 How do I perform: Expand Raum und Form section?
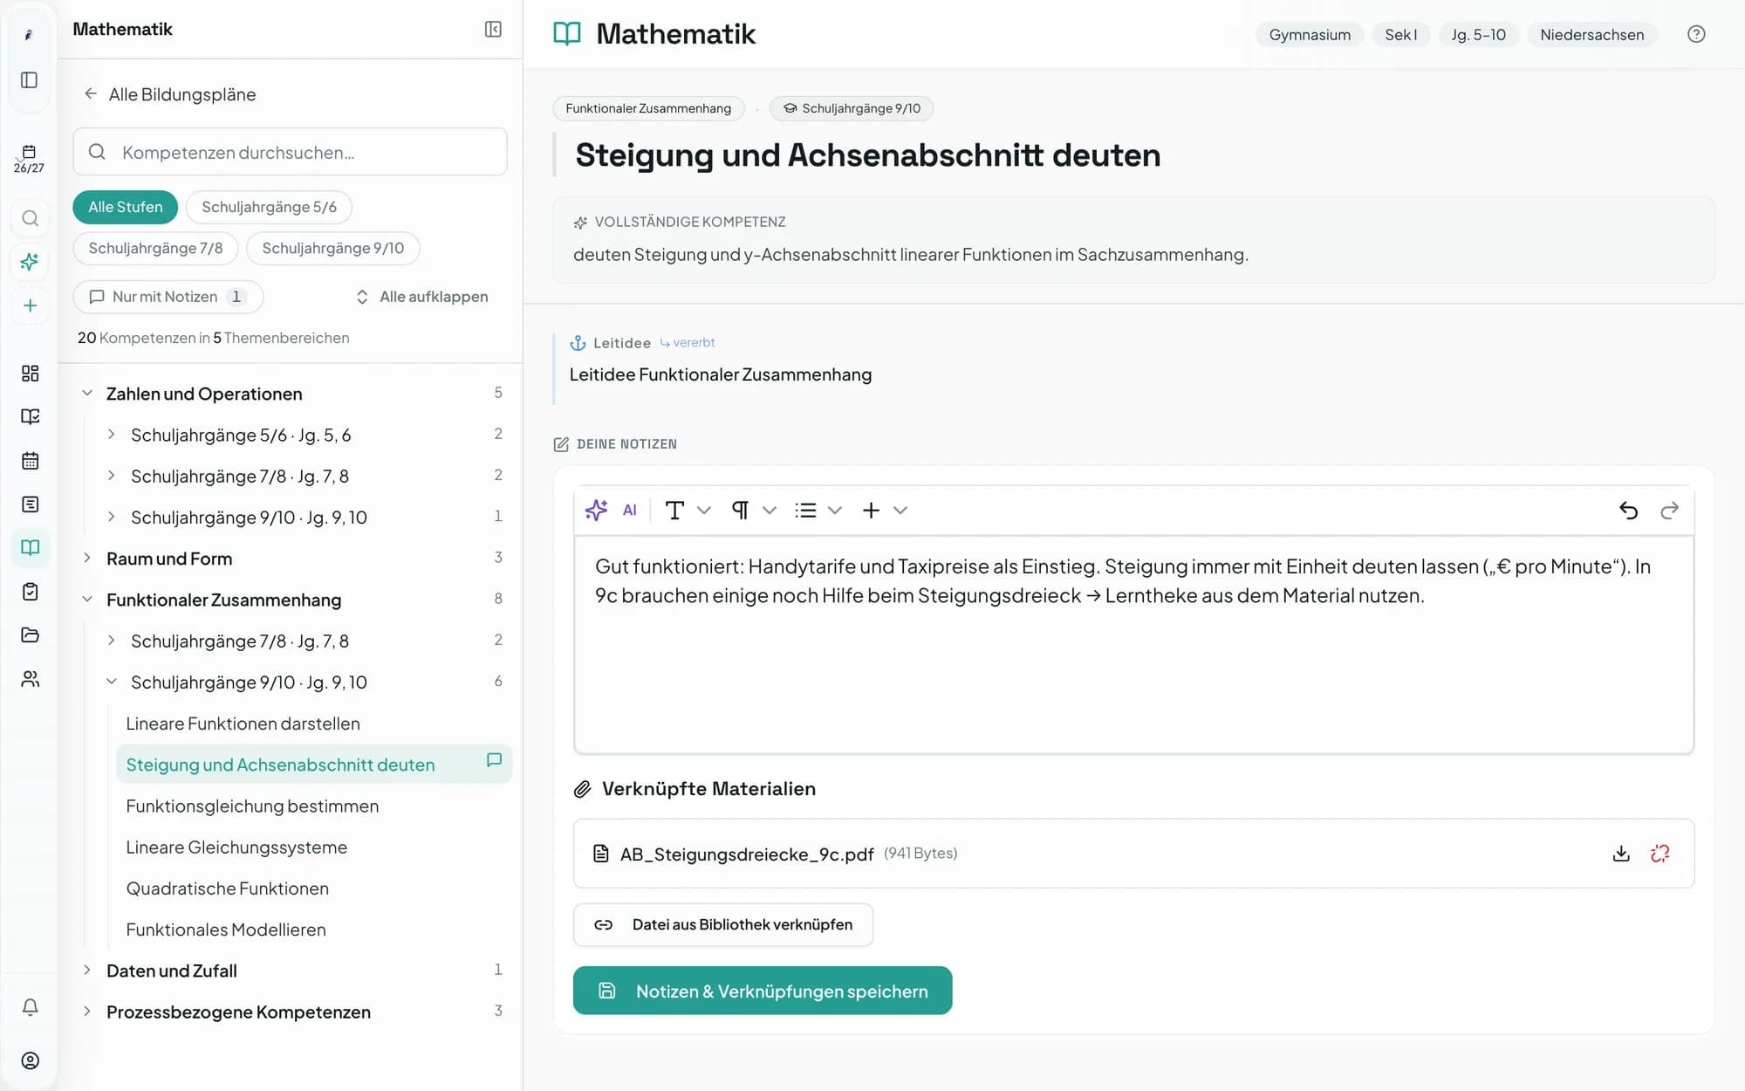[x=87, y=559]
